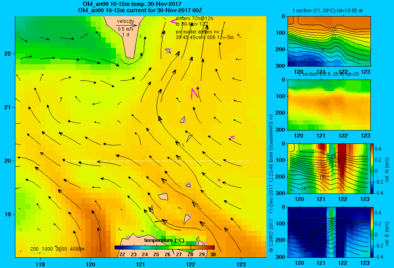This screenshot has width=394, height=268.
Task: Click the 'velocity' legend label
Action: coord(125,21)
